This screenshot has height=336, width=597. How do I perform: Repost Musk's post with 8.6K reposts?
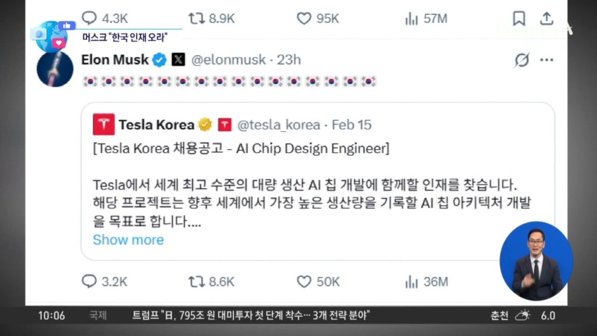pyautogui.click(x=196, y=281)
